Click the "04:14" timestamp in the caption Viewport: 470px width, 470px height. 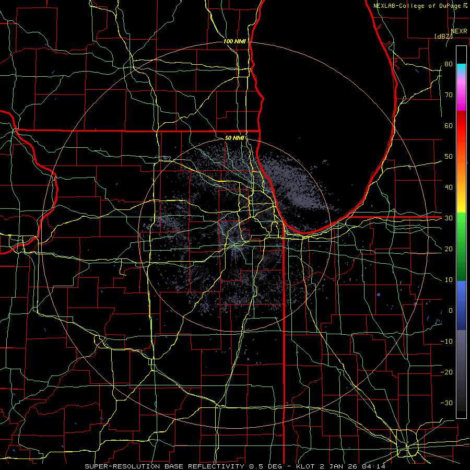pos(373,466)
